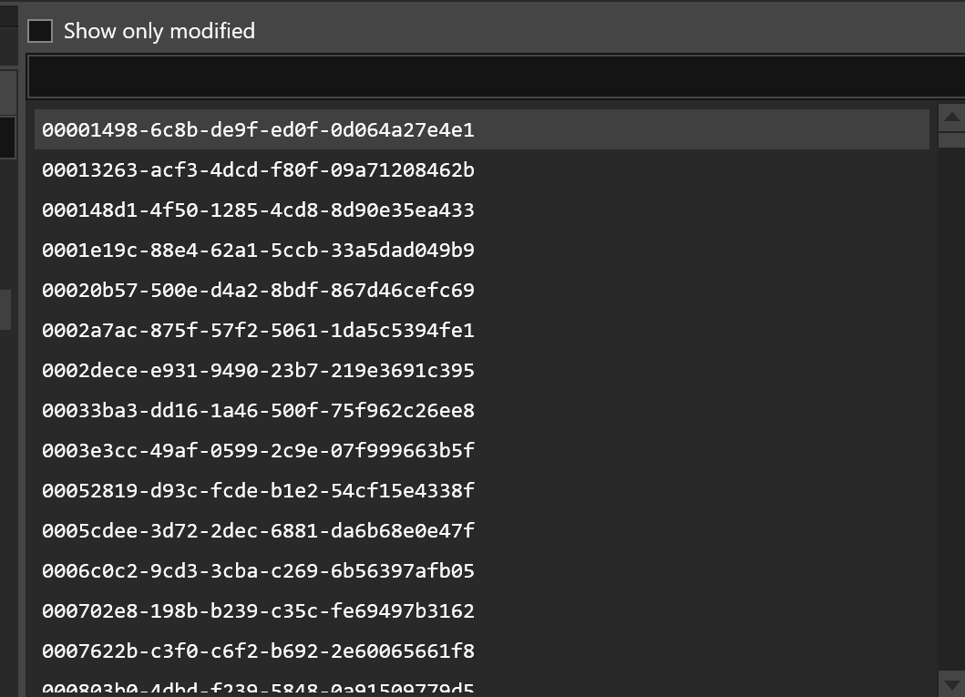The width and height of the screenshot is (965, 697).
Task: Select entry 00001498-6c8b-de9f-ed0f-0d064a27e4e1
Action: click(x=258, y=130)
